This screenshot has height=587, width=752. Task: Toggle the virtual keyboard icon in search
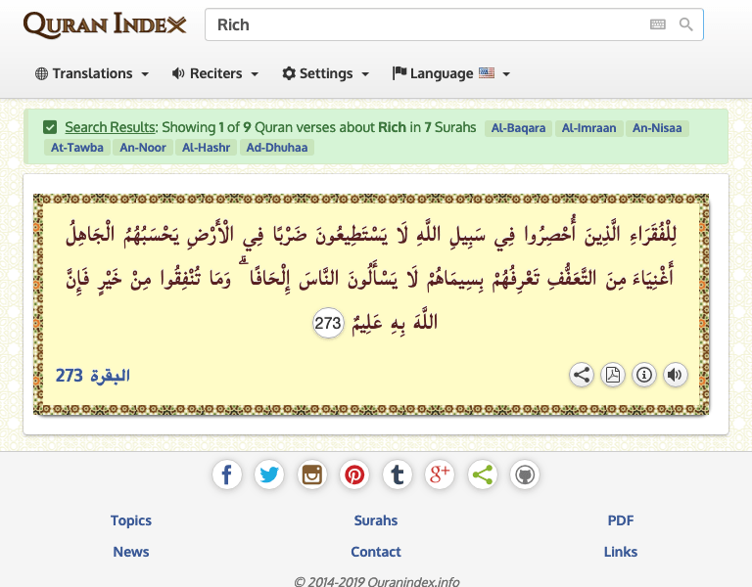pos(658,24)
